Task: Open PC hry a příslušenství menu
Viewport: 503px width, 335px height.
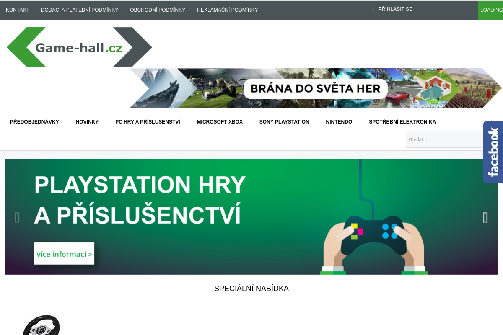Action: tap(148, 122)
